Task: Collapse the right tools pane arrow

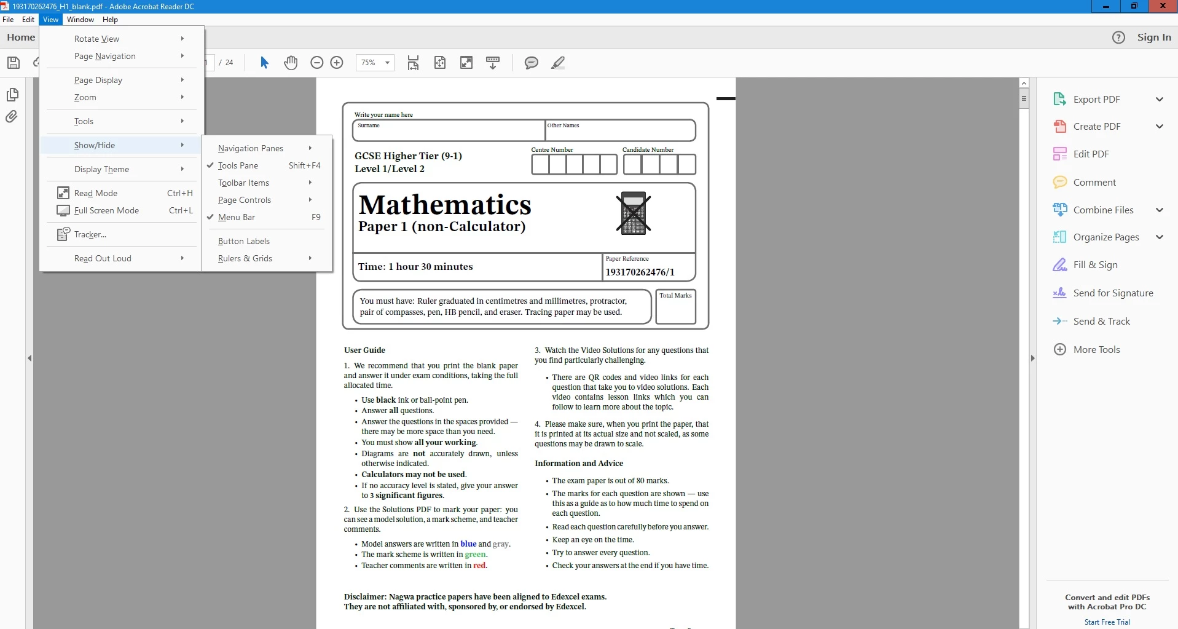Action: 1033,358
